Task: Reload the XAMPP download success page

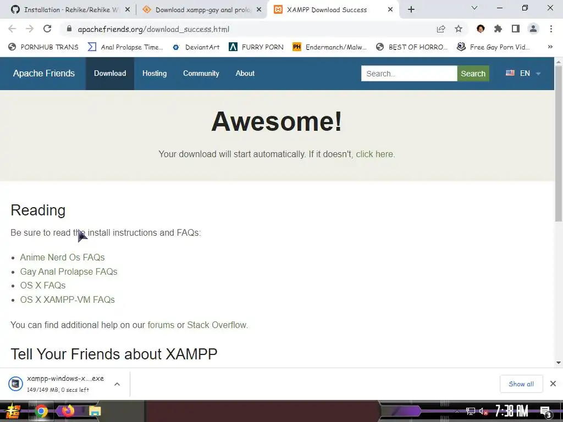Action: pyautogui.click(x=47, y=29)
